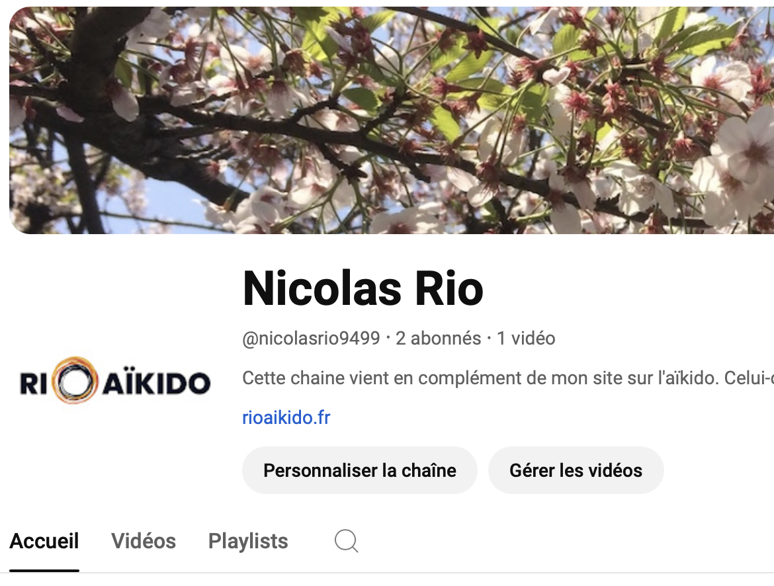Go to the Playlists tab
The width and height of the screenshot is (774, 586).
click(248, 541)
